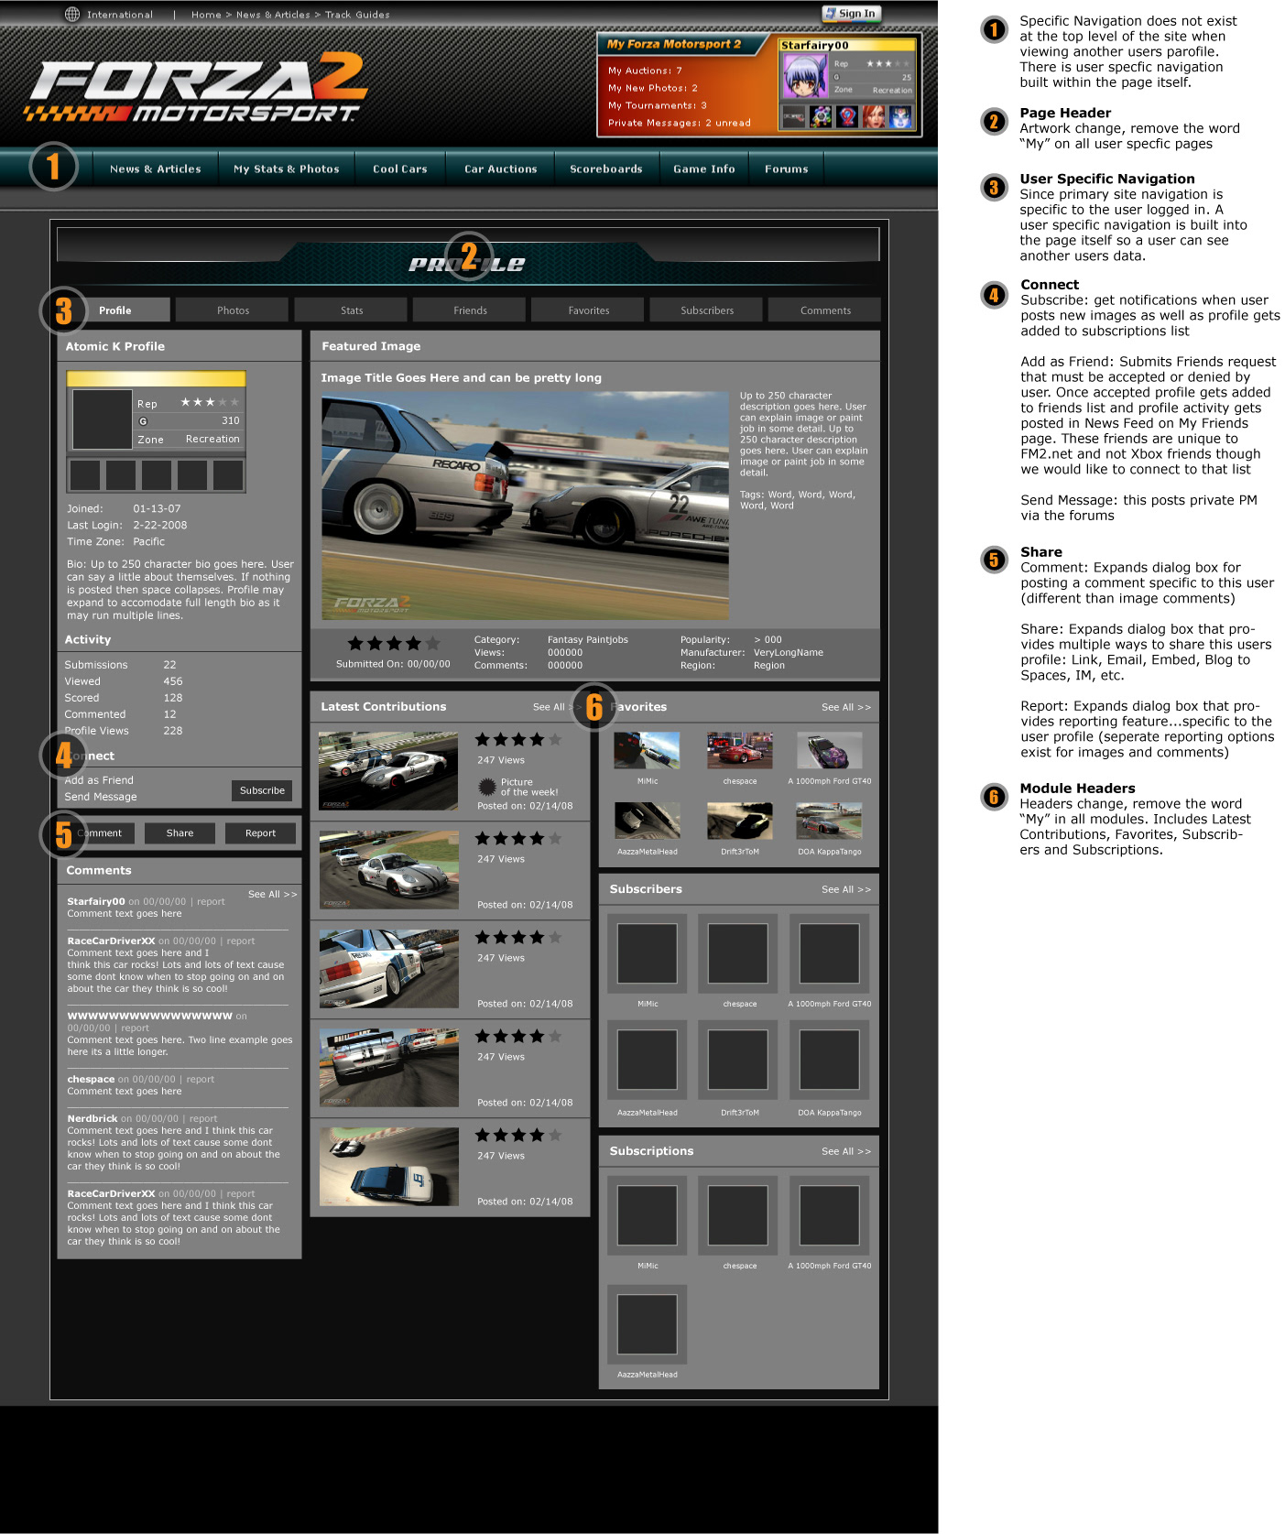Image resolution: width=1285 pixels, height=1534 pixels.
Task: Open the contribution thumbnail marked Picture of the week
Action: 388,770
